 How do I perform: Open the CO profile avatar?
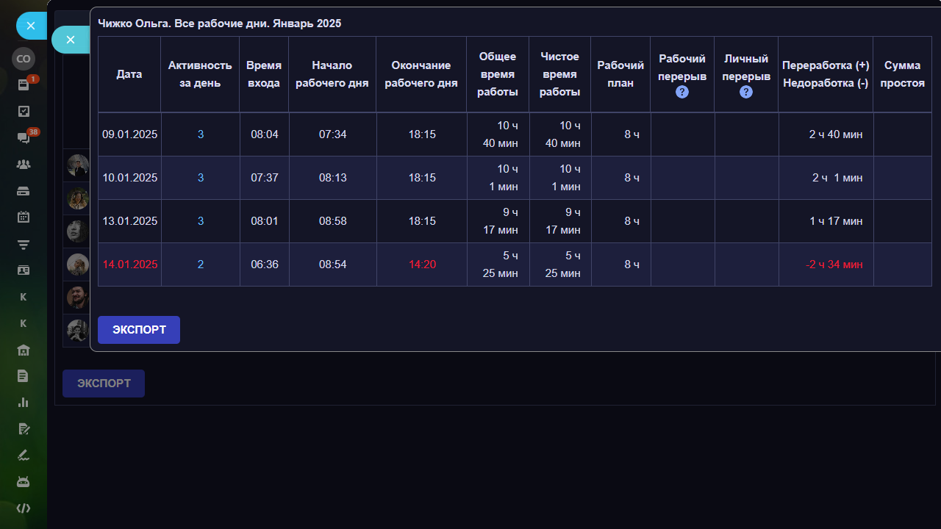[x=24, y=59]
